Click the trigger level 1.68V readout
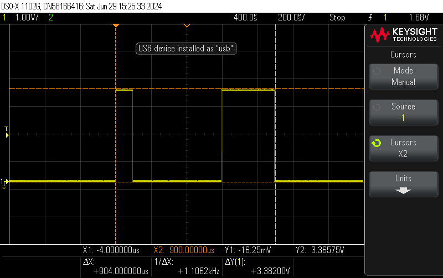The height and width of the screenshot is (278, 443). point(419,18)
